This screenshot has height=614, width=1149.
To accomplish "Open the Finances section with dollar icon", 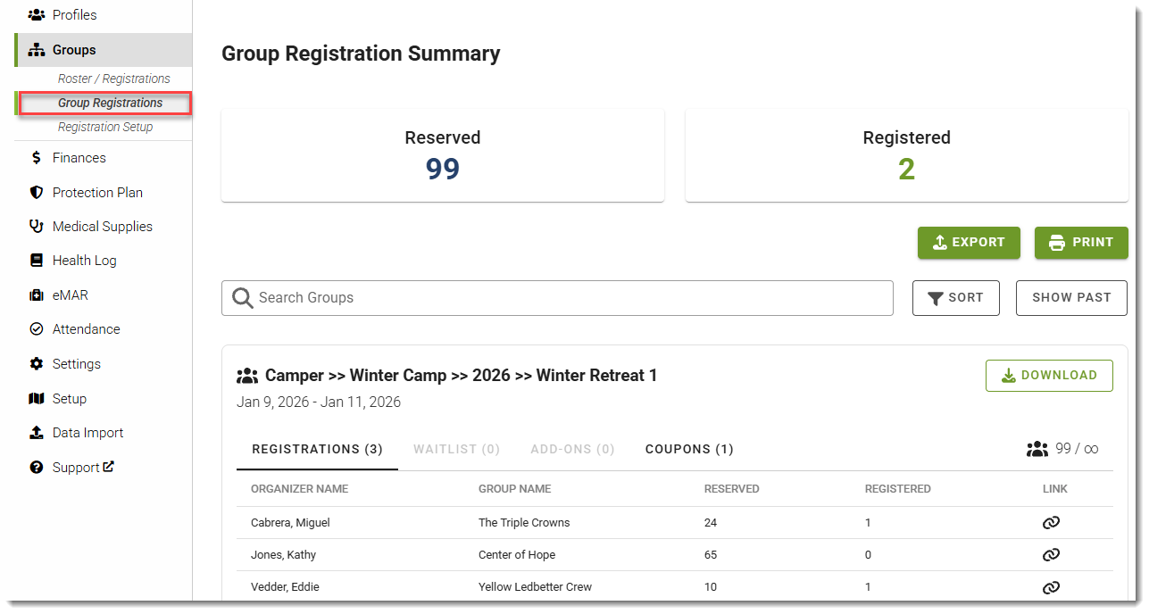I will (37, 158).
